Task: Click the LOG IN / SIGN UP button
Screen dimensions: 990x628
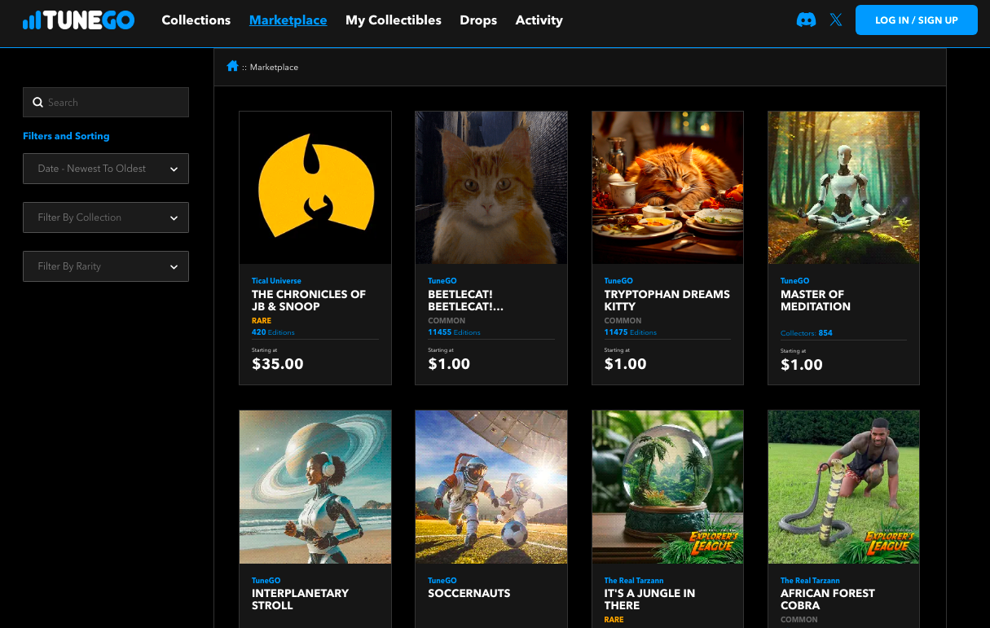Action: coord(916,20)
